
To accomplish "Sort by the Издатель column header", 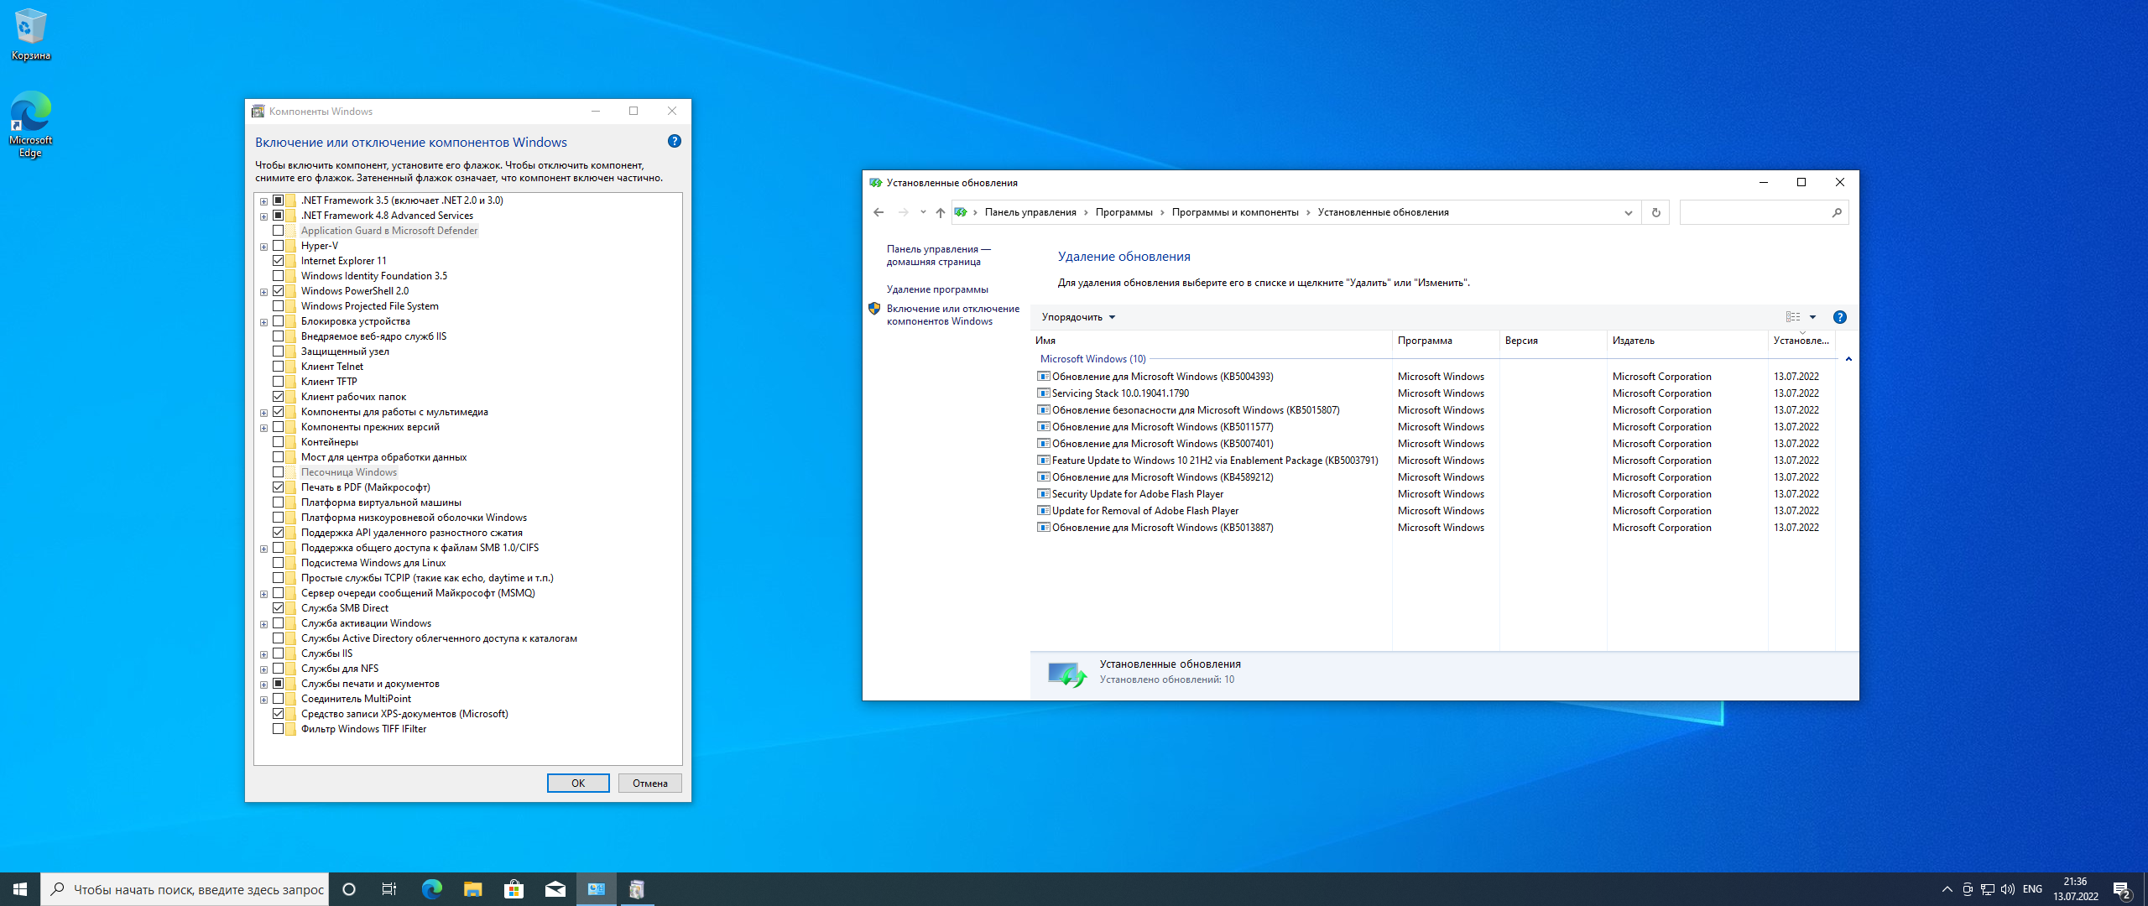I will (x=1633, y=341).
